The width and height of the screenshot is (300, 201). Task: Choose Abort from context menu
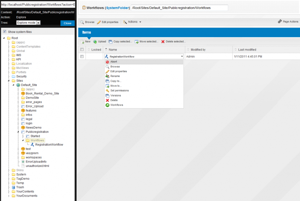pos(144,62)
